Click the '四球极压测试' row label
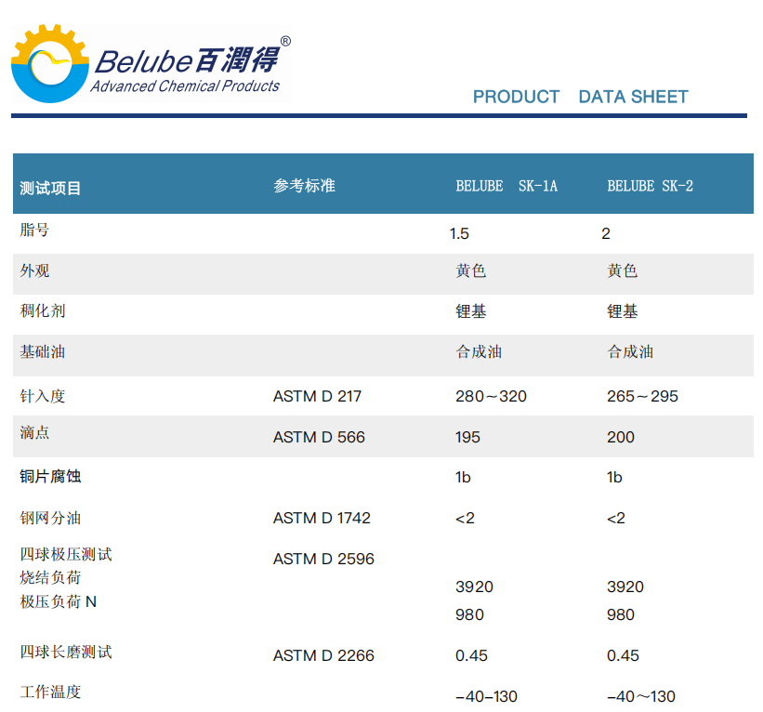Screen dimensions: 763x712 [x=66, y=554]
